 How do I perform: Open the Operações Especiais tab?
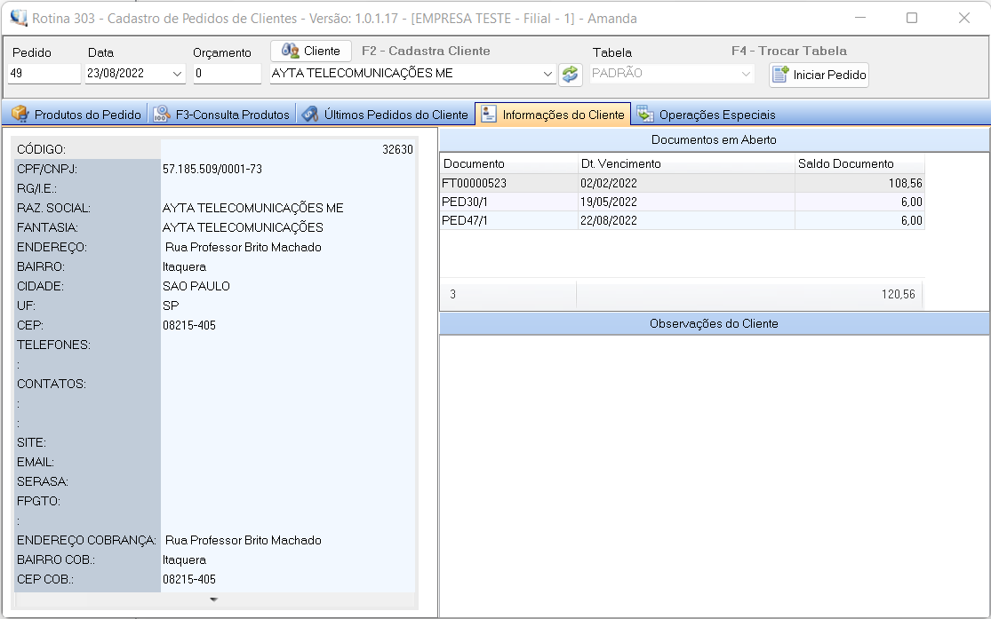click(x=707, y=115)
